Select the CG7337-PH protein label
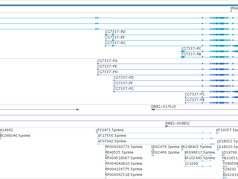Viewport: 238px width, 179px height. pos(107,72)
